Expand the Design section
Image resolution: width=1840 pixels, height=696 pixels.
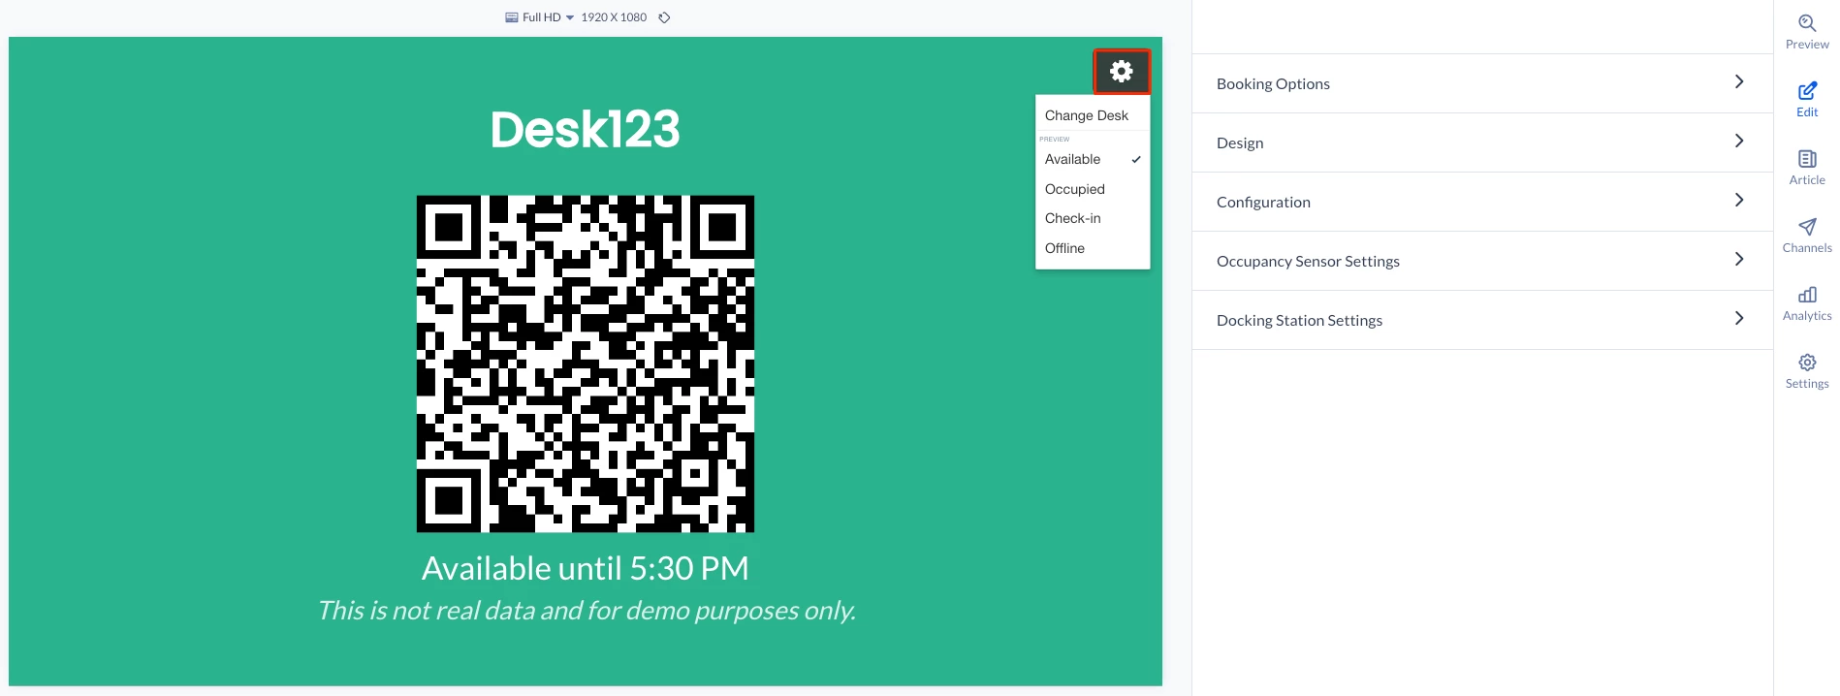1482,142
